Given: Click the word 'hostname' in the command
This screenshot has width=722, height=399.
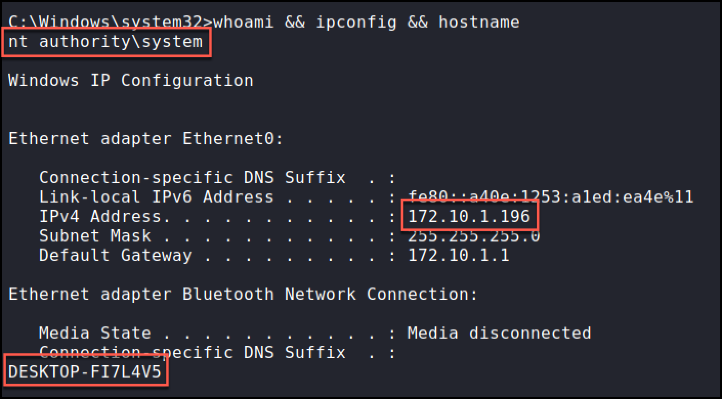Looking at the screenshot, I should [x=479, y=23].
